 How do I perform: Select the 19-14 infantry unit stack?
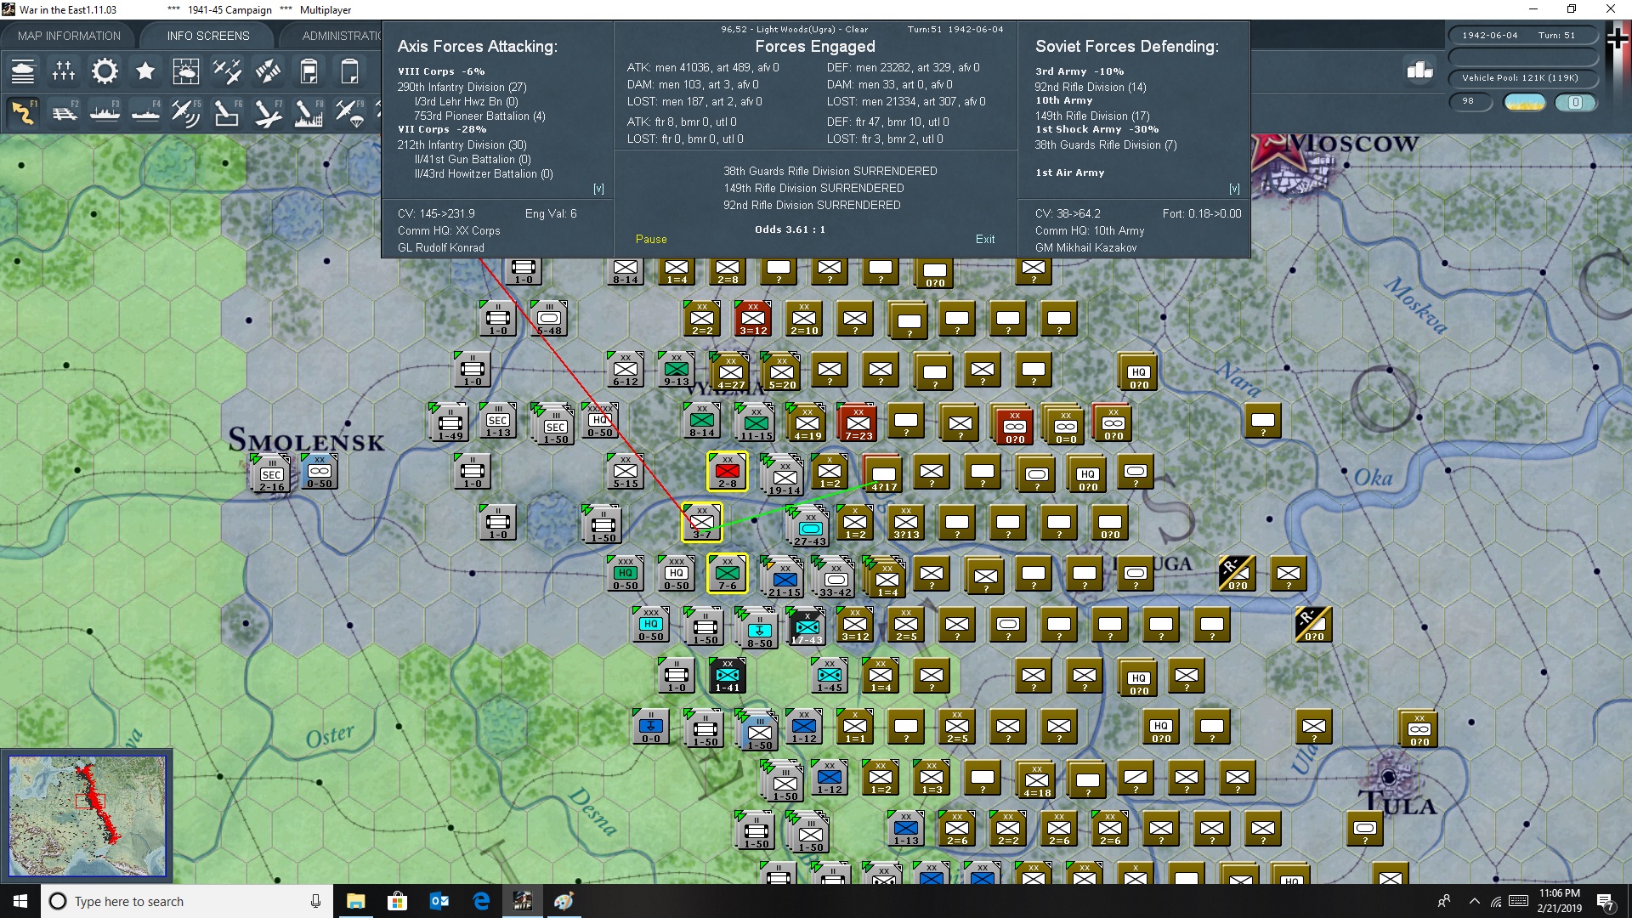point(784,476)
